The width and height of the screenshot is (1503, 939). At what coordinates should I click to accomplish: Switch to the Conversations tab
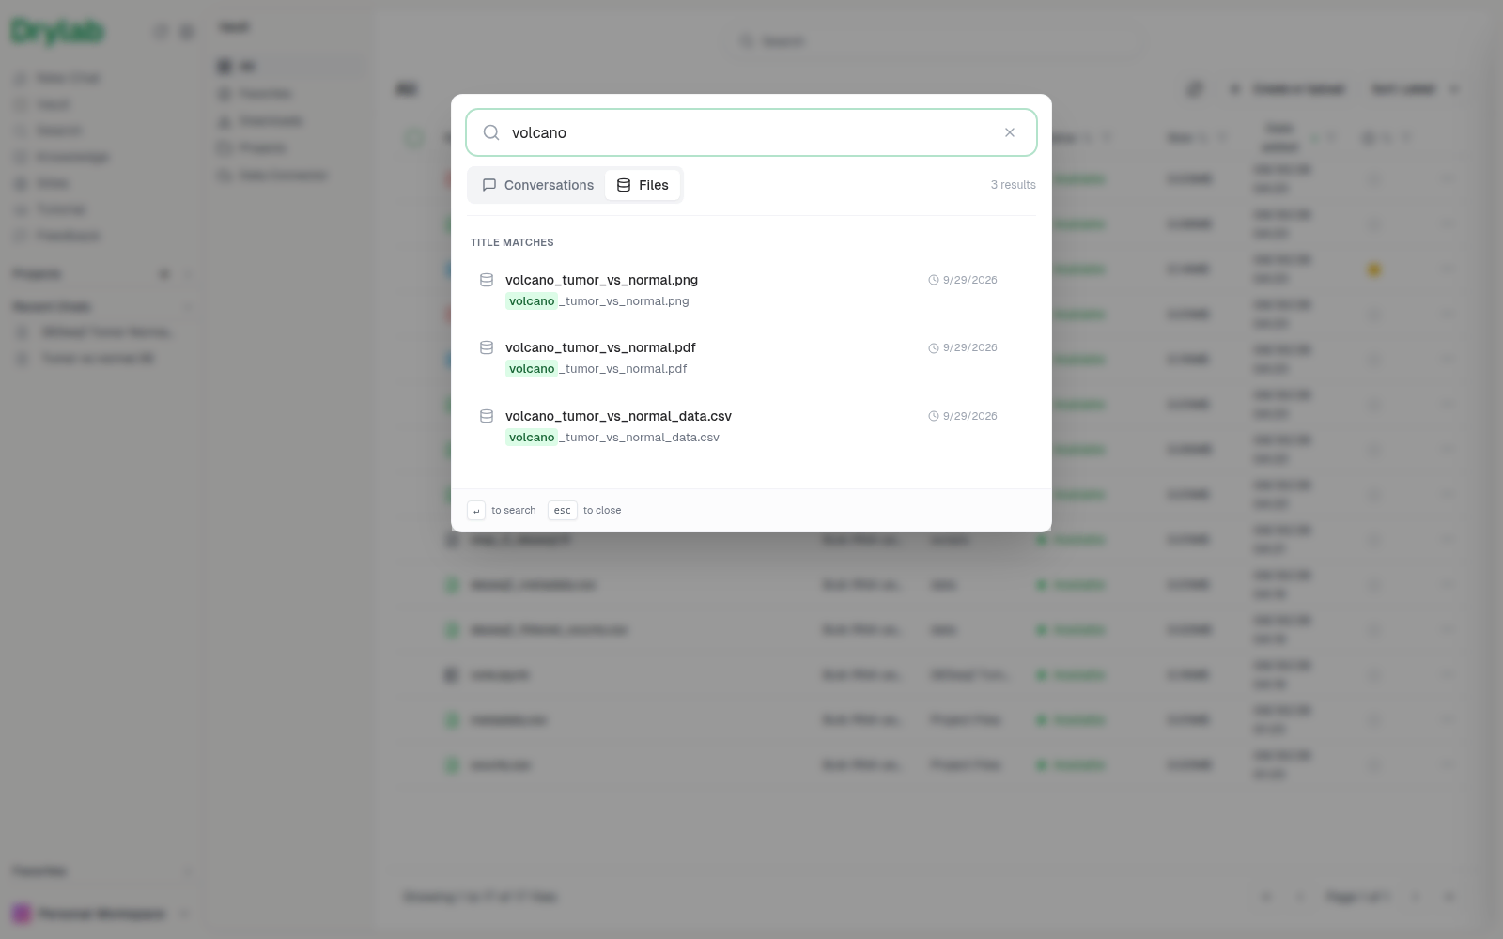[538, 185]
